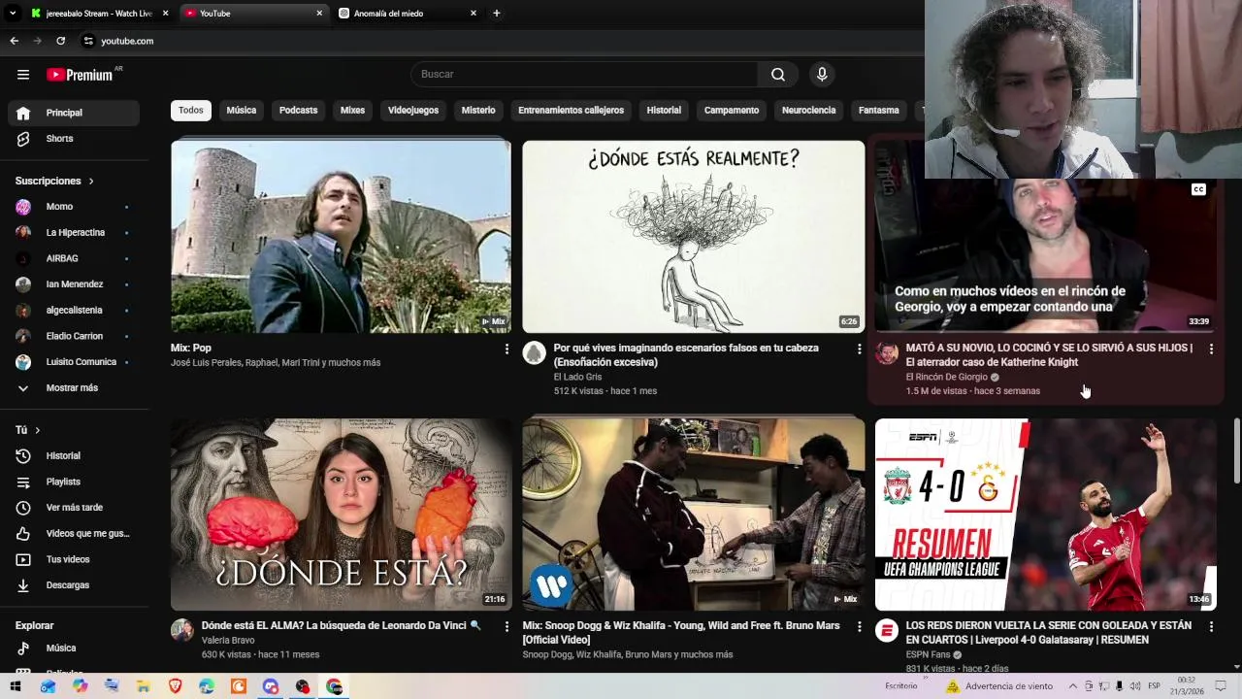Go back with browser back arrow
Screen dimensions: 1242x699
click(x=14, y=41)
